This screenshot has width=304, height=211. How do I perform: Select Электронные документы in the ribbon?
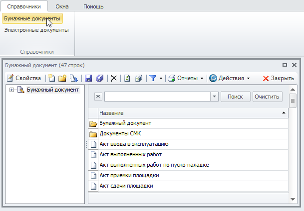pyautogui.click(x=36, y=30)
